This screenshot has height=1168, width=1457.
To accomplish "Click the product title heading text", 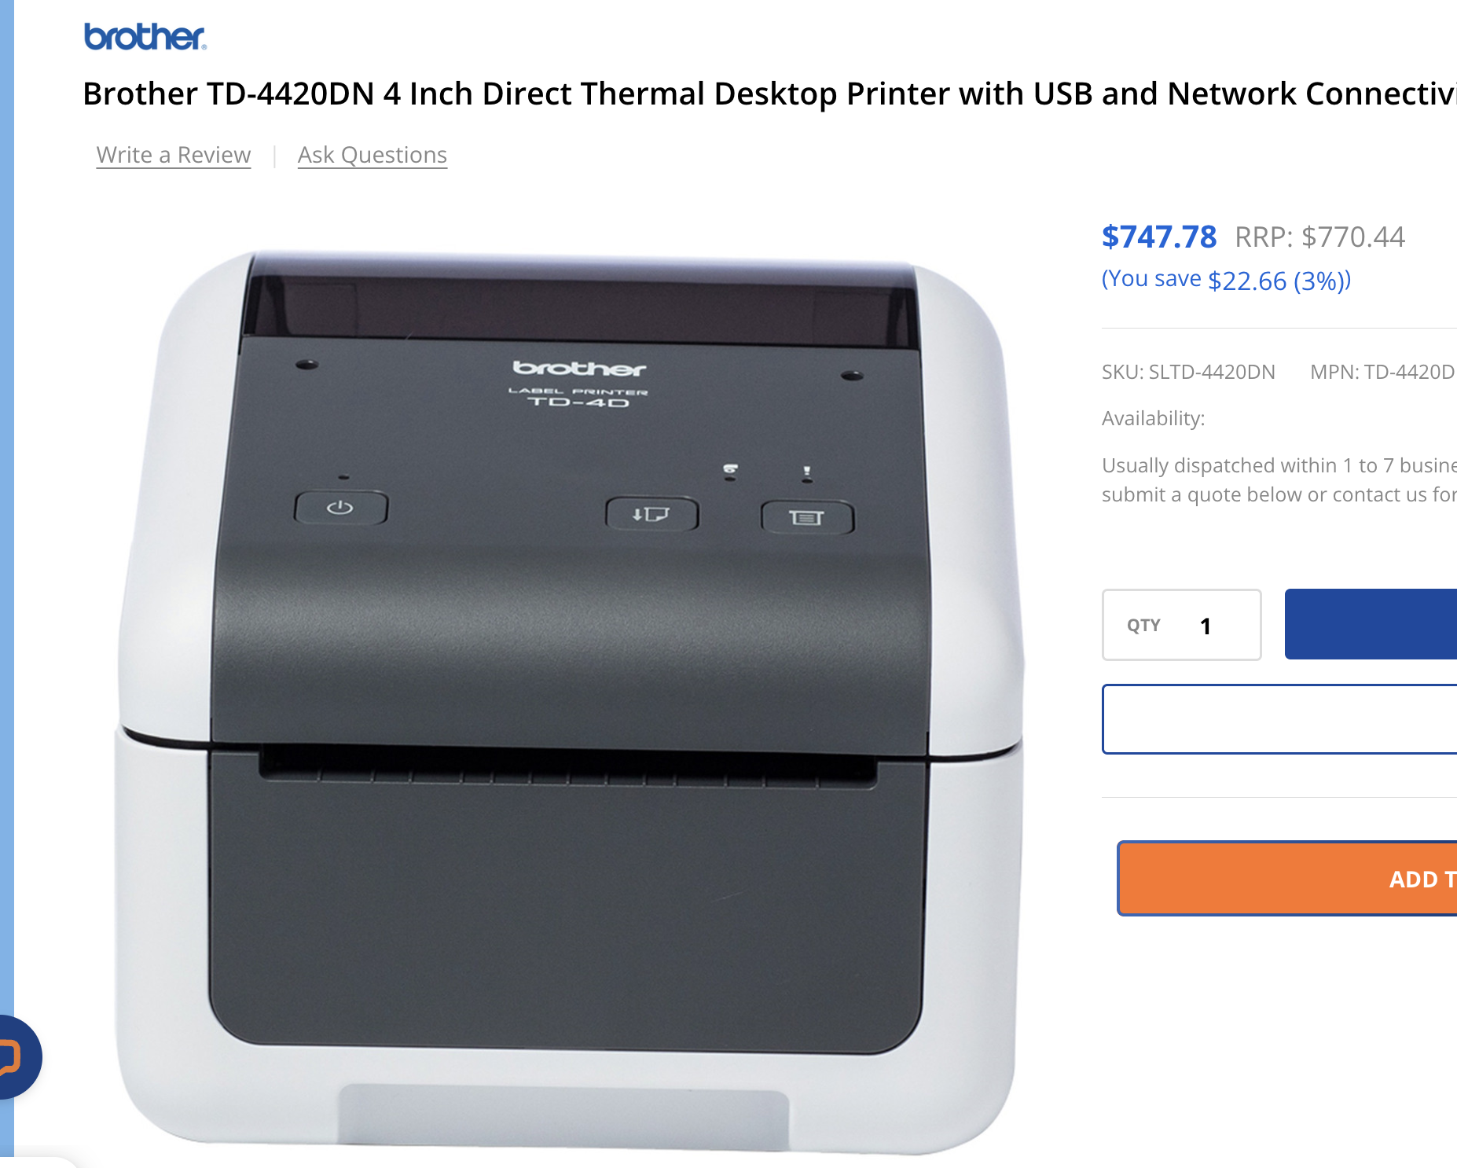I will click(x=769, y=94).
